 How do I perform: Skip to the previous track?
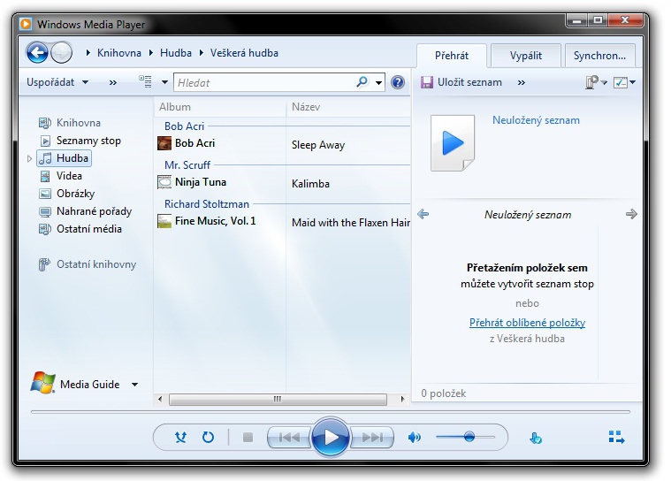pyautogui.click(x=289, y=438)
